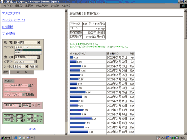Screen dimensions: 187x140
Task: Click the 1.6% bar in the 01月09日 row
Action: (x=78, y=92)
